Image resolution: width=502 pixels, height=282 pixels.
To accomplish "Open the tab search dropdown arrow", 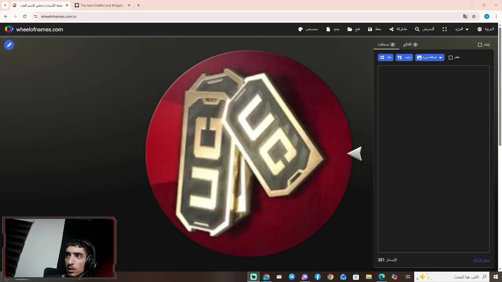I will pyautogui.click(x=5, y=5).
